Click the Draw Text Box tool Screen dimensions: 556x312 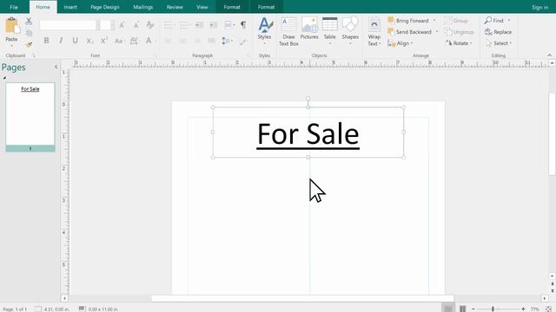[288, 31]
